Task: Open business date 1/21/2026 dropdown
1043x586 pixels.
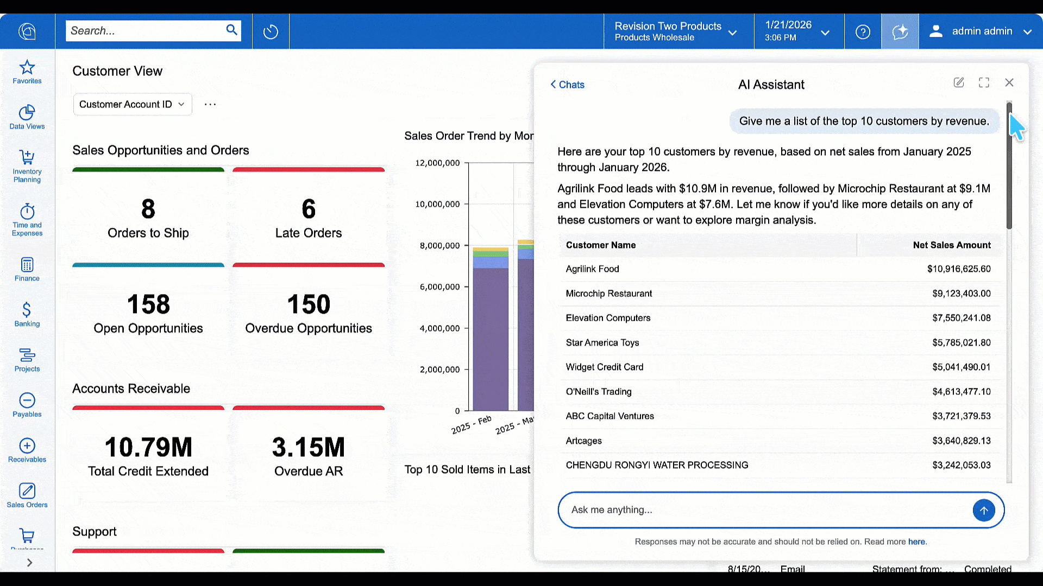Action: pyautogui.click(x=797, y=31)
